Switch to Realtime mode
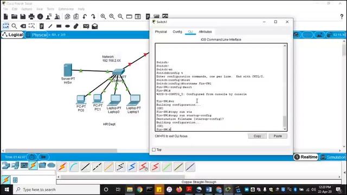Image resolution: width=347 pixels, height=195 pixels. (x=306, y=157)
